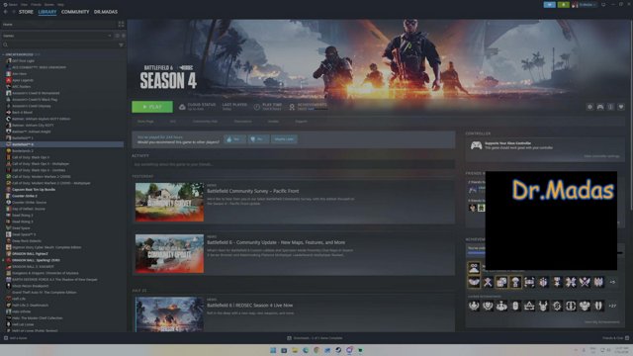Click green notifications bell button
Image resolution: width=633 pixels, height=356 pixels.
[x=563, y=4]
